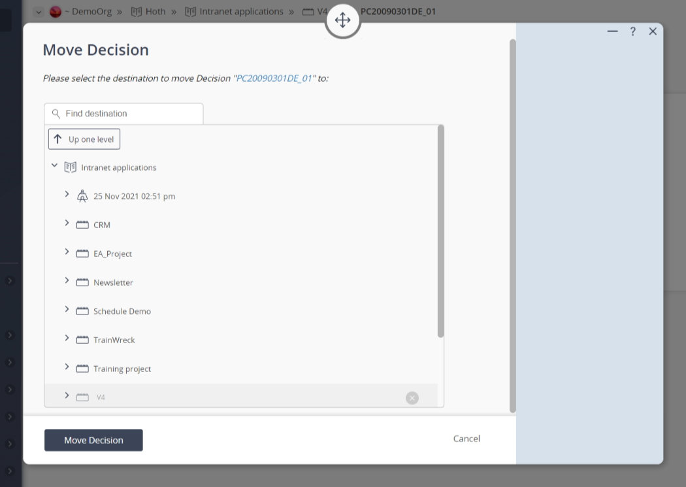The image size is (686, 487).
Task: Expand the CRM project node
Action: pyautogui.click(x=67, y=223)
